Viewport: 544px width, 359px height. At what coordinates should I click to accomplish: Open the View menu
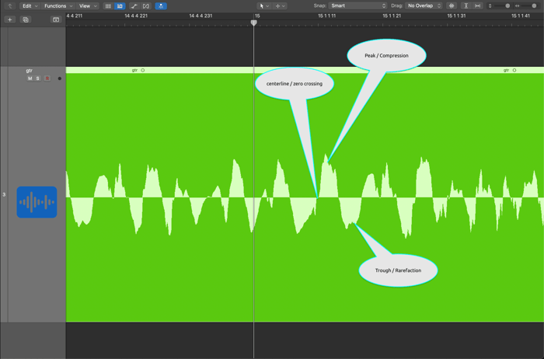pos(88,6)
